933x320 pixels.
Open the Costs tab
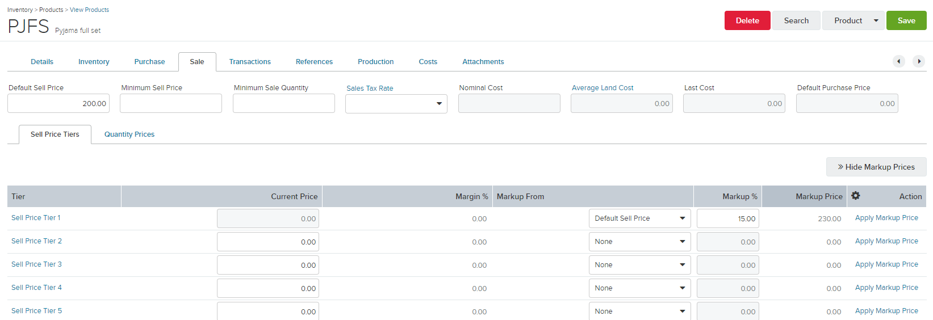428,62
